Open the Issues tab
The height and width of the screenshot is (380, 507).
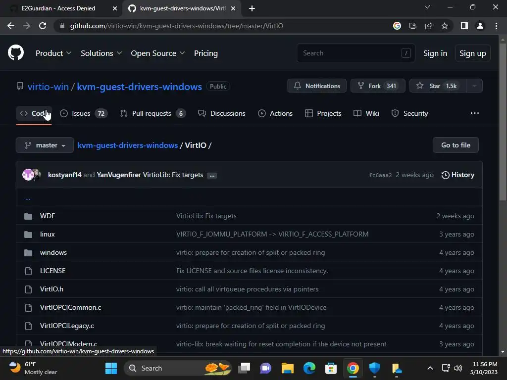pyautogui.click(x=84, y=113)
